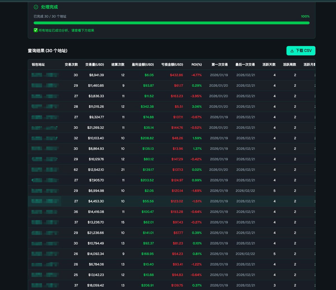336x290 pixels.
Task: Select the 亏损金额(USD) column header
Action: [x=172, y=64]
